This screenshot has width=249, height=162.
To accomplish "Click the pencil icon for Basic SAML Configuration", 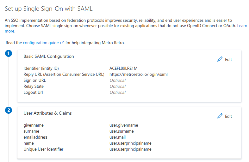I will click(x=220, y=59).
